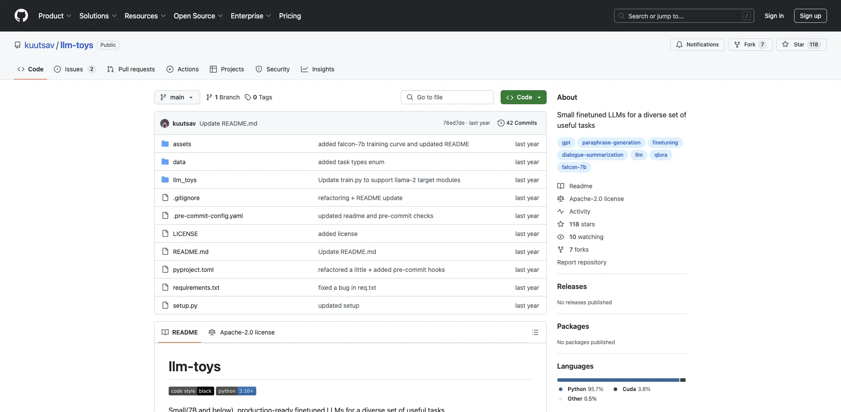Screen dimensions: 841x412
Task: Click the assets folder icon
Action: [165, 144]
